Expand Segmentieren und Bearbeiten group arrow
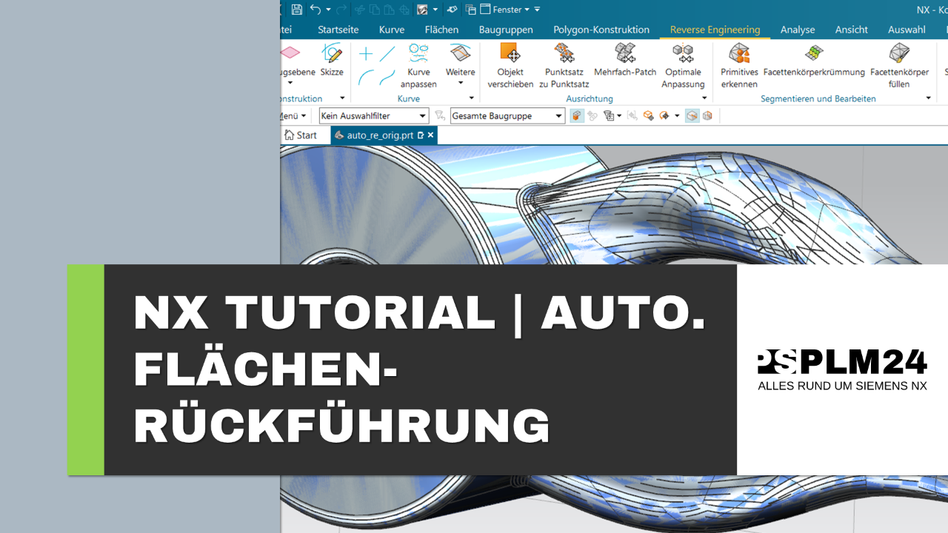The image size is (948, 533). [928, 98]
